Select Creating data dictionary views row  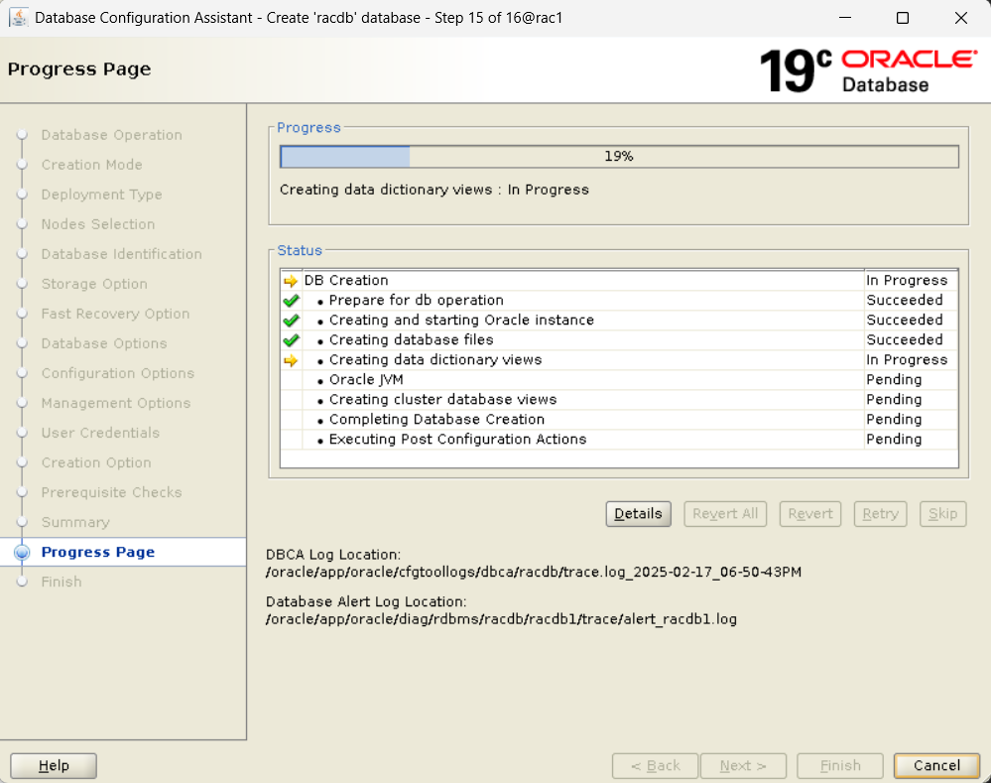tap(619, 360)
